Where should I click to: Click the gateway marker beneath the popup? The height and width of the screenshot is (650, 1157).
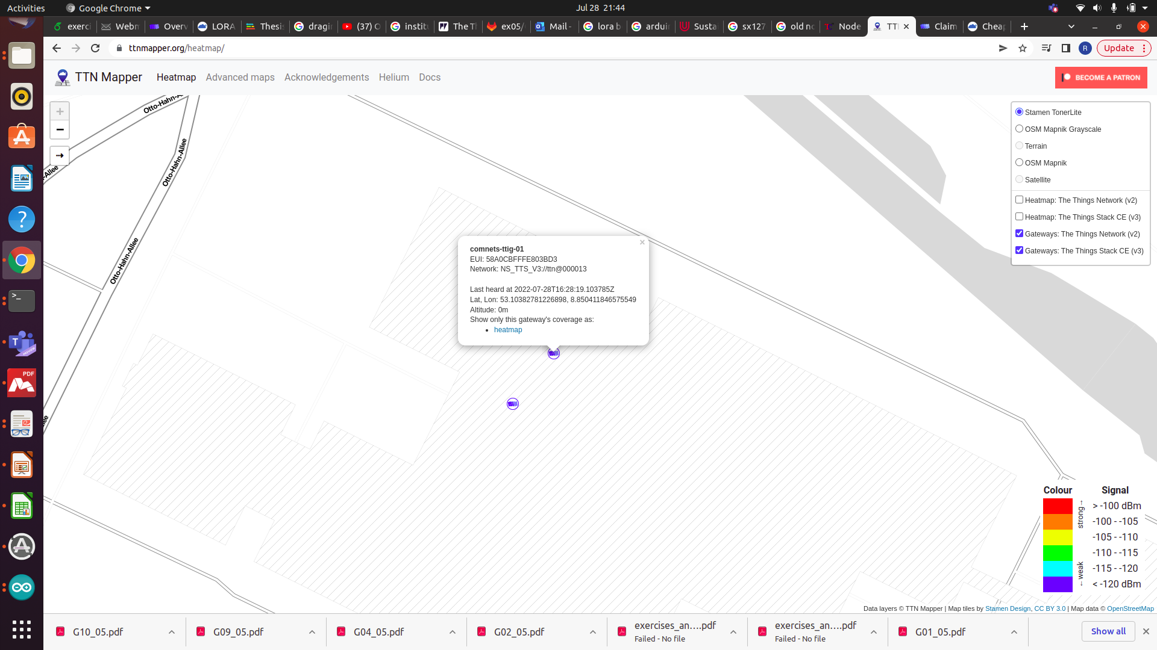tap(554, 353)
